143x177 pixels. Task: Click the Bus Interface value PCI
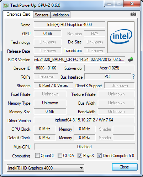click(x=107, y=77)
